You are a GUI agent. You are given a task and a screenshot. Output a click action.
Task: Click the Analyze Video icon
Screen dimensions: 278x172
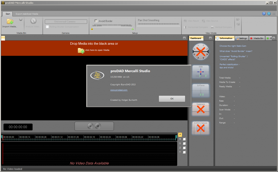(x=33, y=21)
